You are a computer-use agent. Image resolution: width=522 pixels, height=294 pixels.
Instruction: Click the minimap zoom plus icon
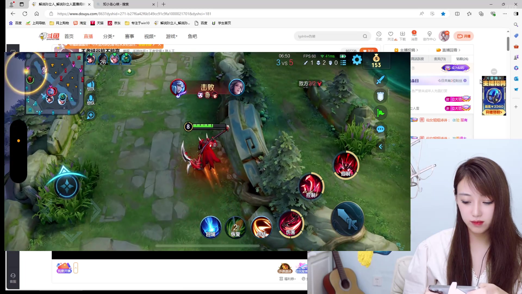91,115
